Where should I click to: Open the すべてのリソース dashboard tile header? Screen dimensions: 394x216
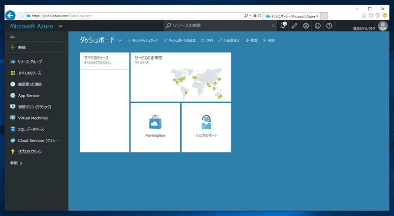click(104, 61)
